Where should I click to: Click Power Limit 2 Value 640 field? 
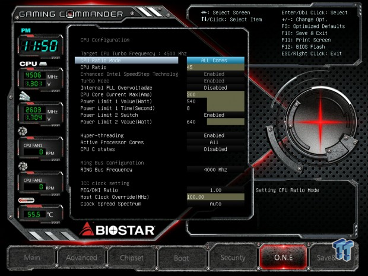point(215,122)
